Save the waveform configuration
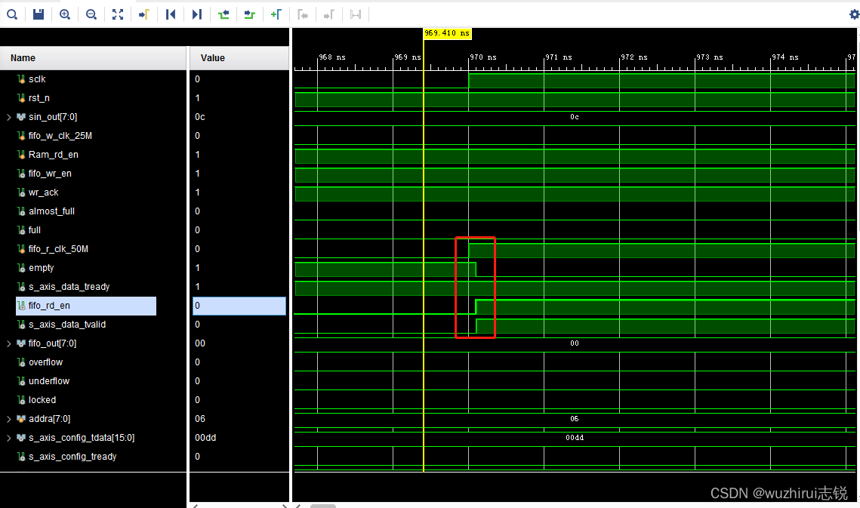 [39, 14]
